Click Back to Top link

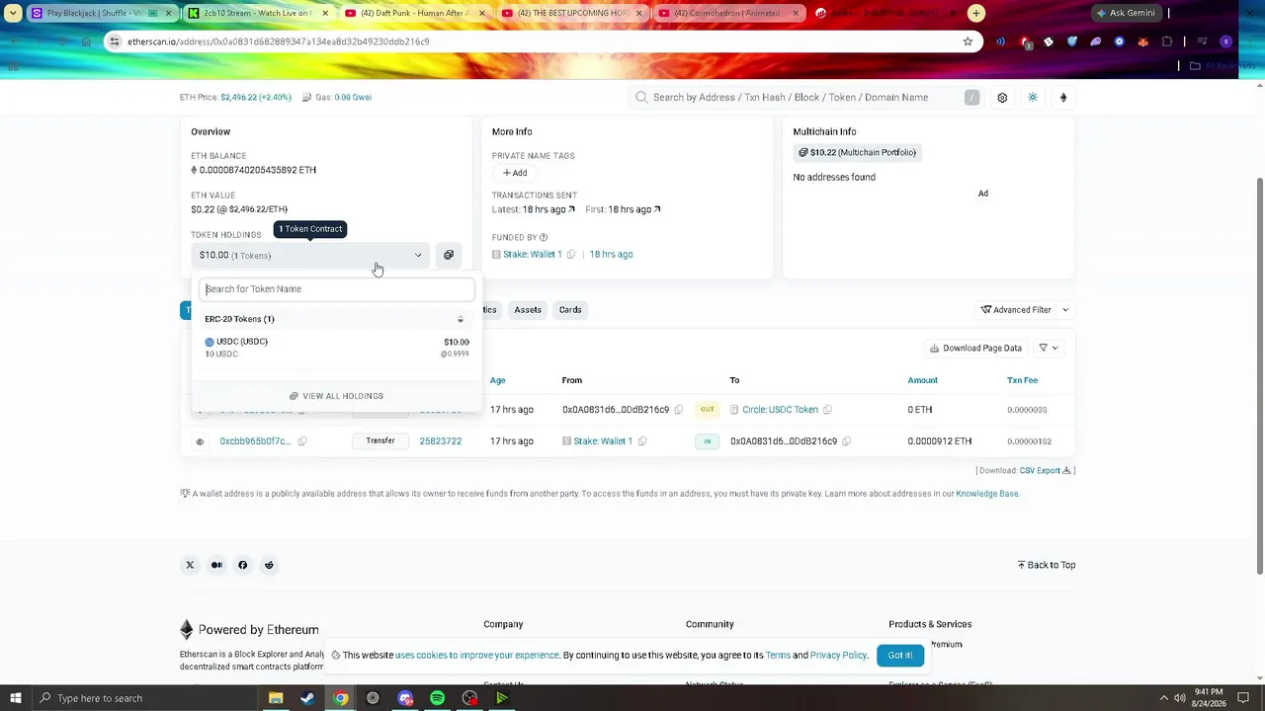click(x=1047, y=565)
